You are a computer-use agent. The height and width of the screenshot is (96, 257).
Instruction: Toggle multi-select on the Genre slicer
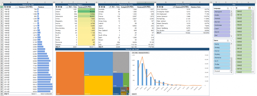pyautogui.click(x=228, y=40)
